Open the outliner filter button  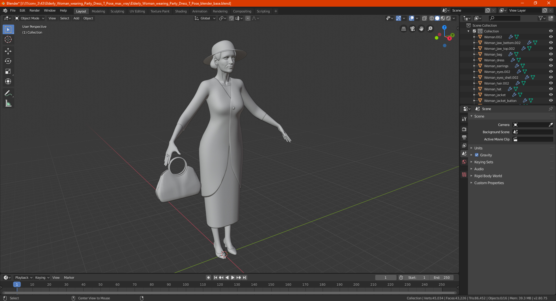coord(542,18)
